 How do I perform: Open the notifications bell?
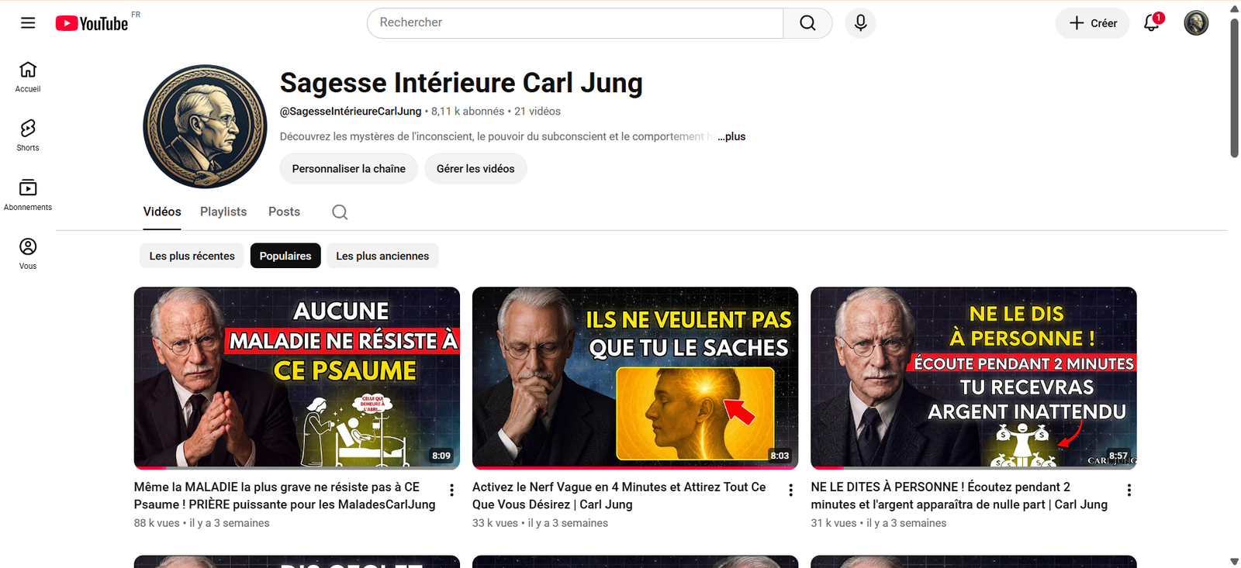1153,22
